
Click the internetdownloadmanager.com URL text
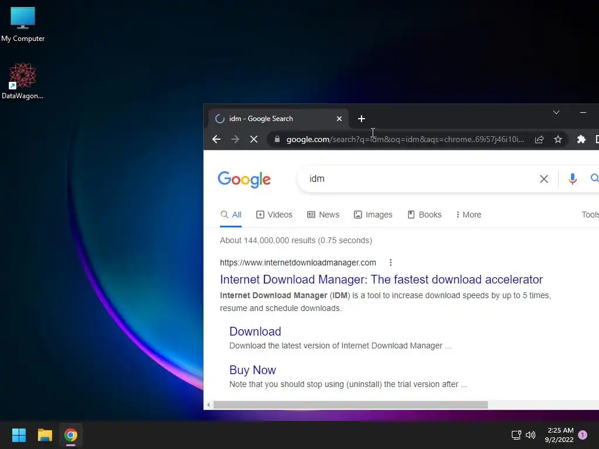[x=298, y=263]
